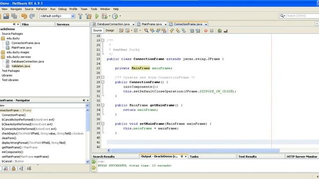Select Validation.java in project tree
The height and width of the screenshot is (179, 319).
[20, 66]
